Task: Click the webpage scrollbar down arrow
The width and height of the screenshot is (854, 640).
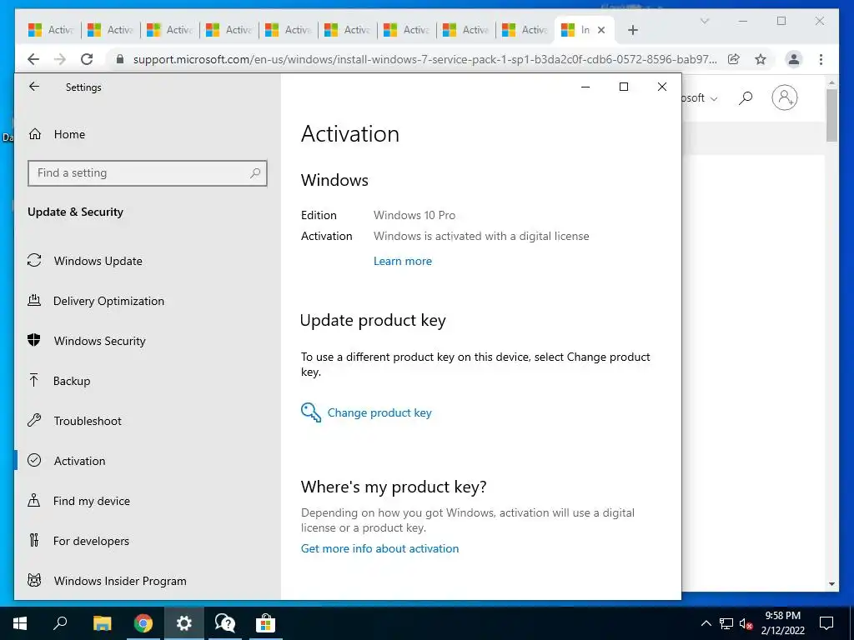Action: pos(831,584)
